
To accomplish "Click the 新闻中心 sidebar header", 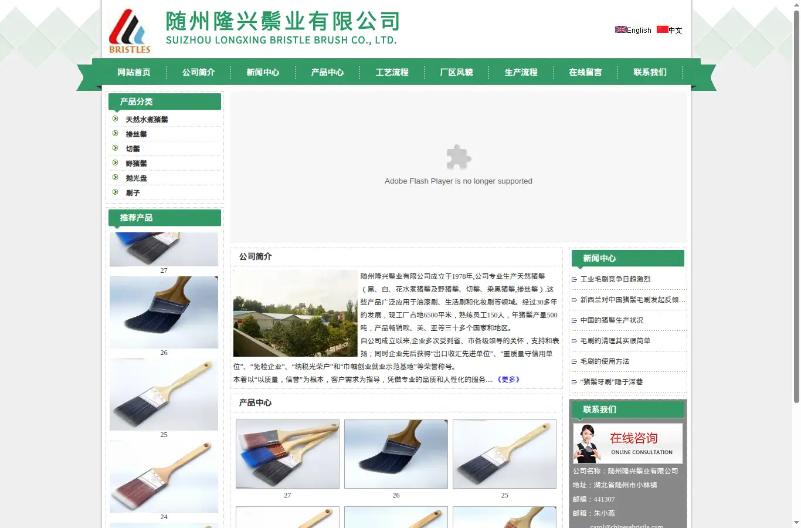I will (628, 258).
